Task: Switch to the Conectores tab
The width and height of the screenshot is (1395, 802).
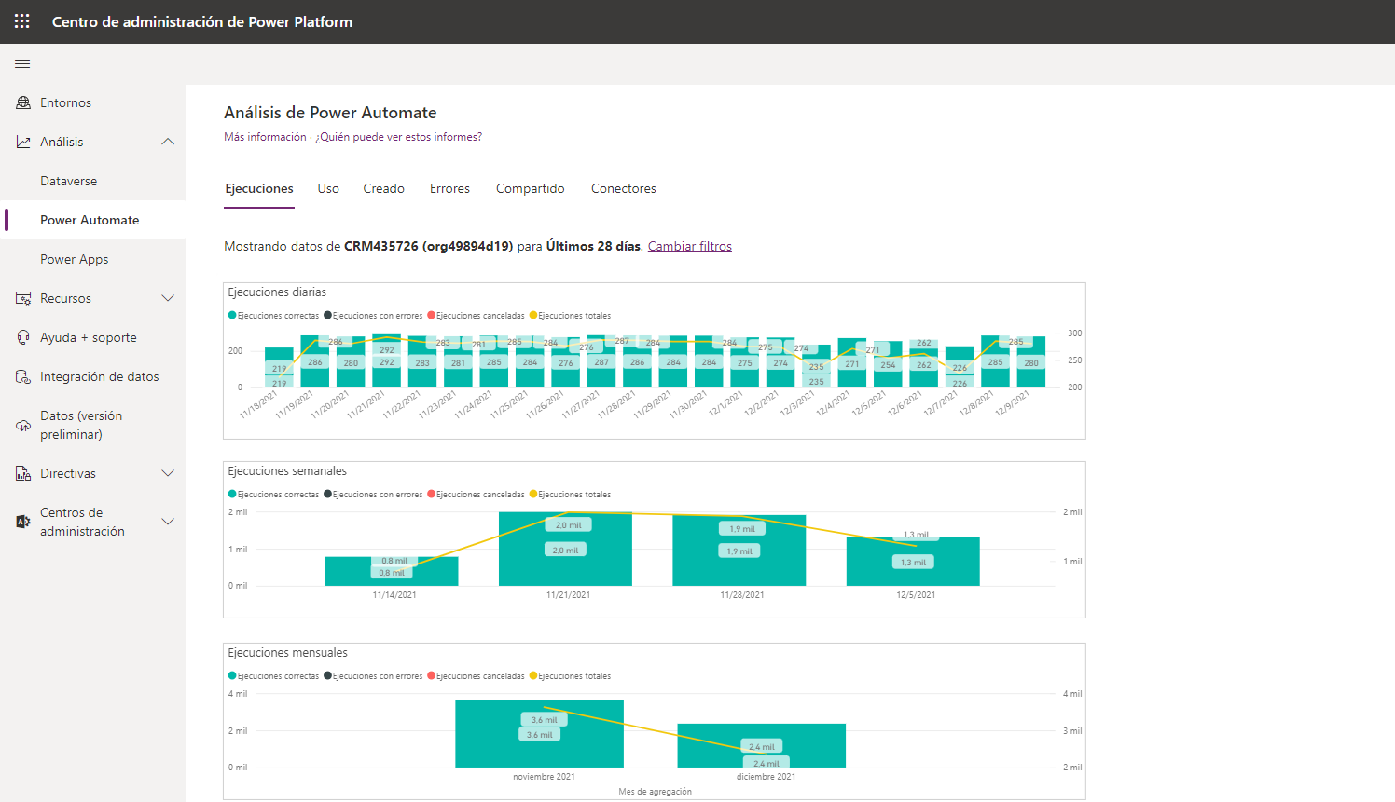Action: click(x=623, y=188)
